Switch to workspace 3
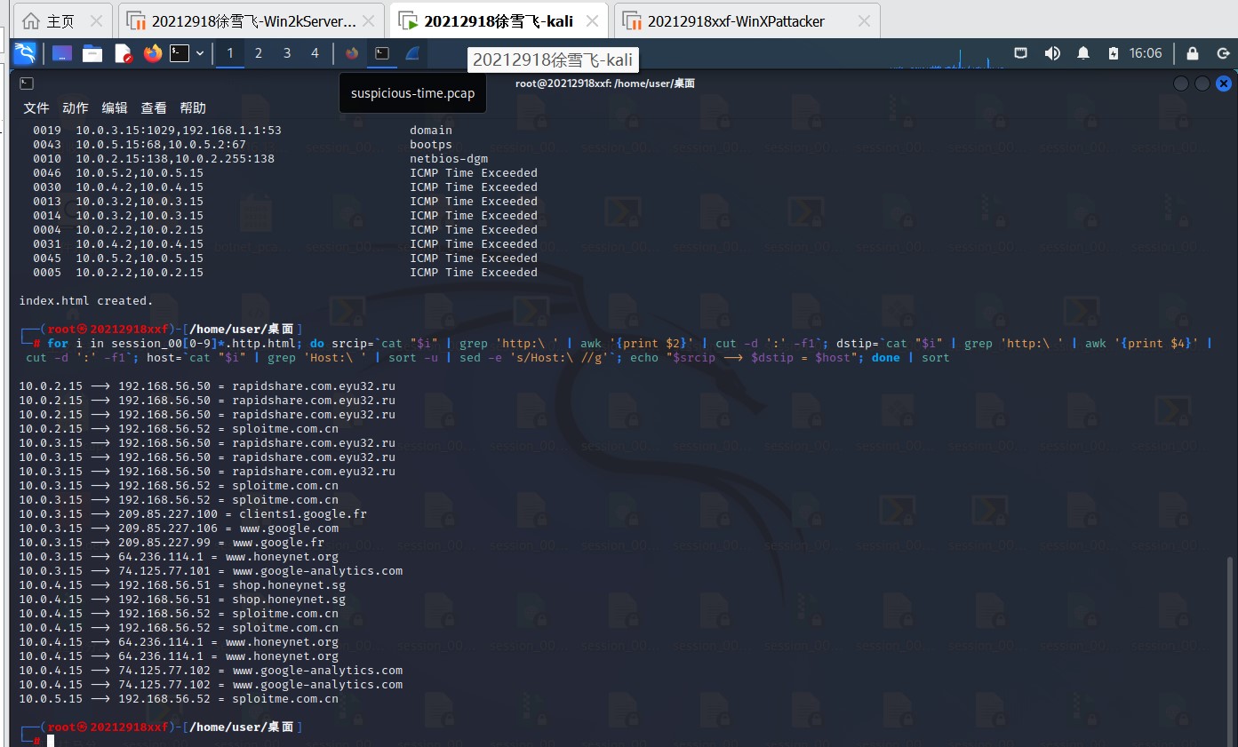Viewport: 1238px width, 747px height. coord(287,53)
